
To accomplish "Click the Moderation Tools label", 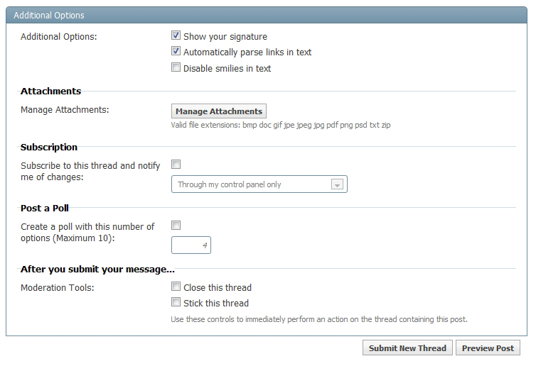I will [58, 288].
